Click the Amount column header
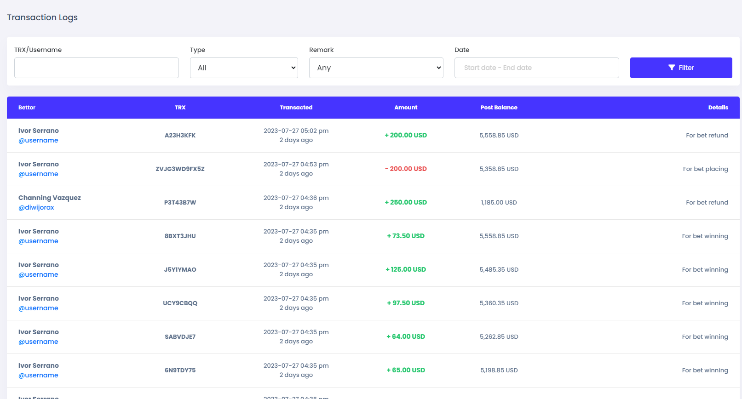742x399 pixels. (406, 108)
